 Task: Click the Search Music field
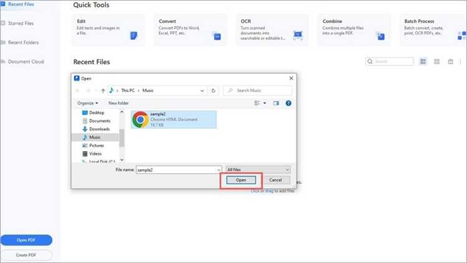[258, 90]
